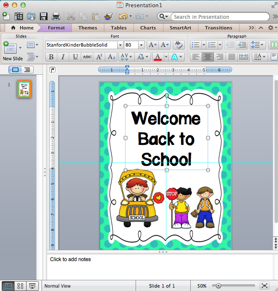Copy selection with the copy icon
Viewport: 278px width, 291px height.
point(83,16)
